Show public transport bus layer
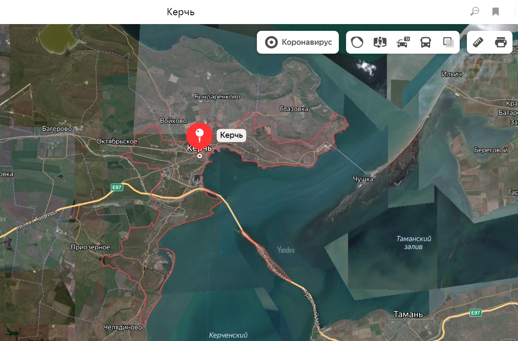This screenshot has height=341, width=518. (425, 42)
